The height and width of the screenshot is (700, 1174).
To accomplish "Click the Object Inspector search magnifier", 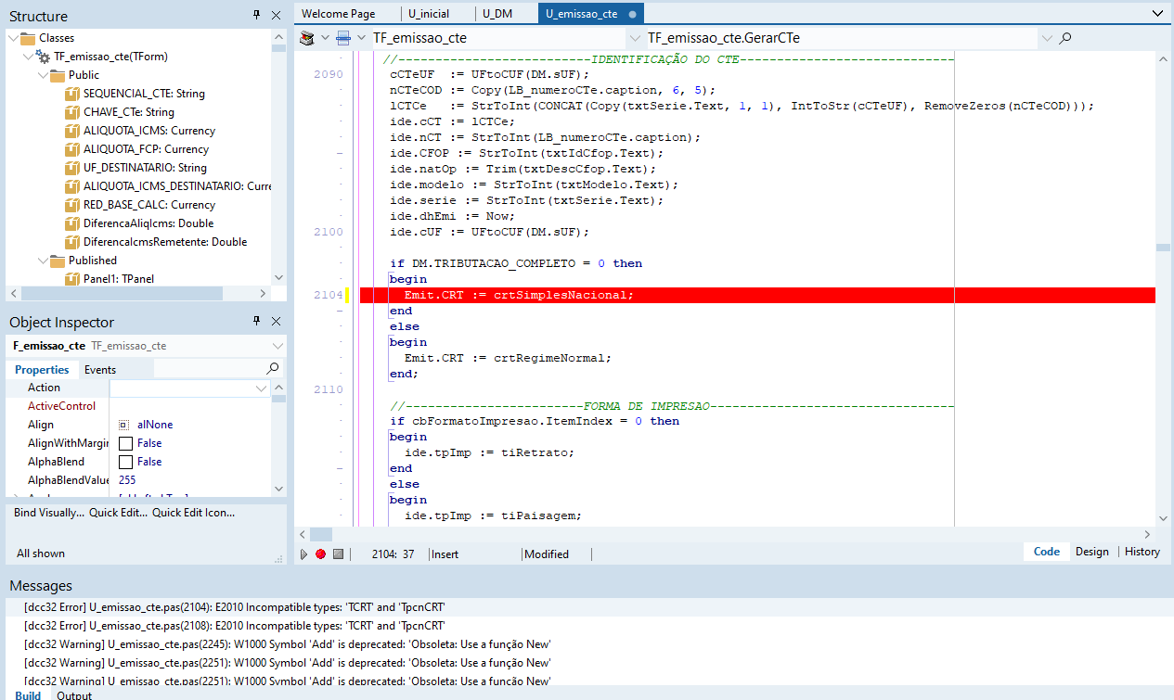I will [273, 369].
